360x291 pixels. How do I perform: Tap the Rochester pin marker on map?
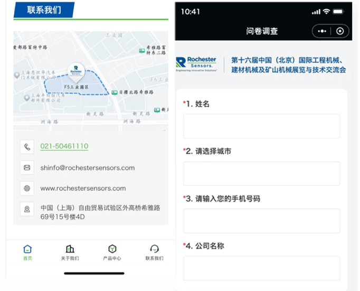(76, 71)
